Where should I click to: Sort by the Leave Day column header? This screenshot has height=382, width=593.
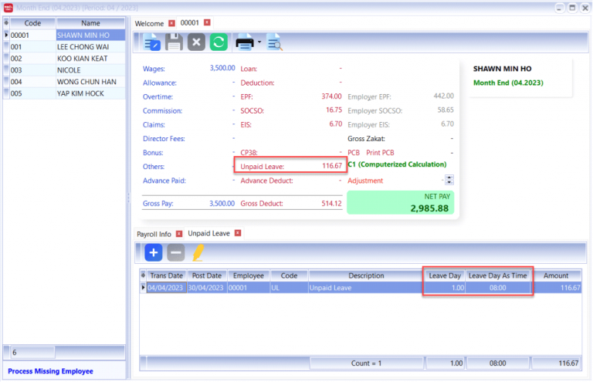(x=444, y=276)
